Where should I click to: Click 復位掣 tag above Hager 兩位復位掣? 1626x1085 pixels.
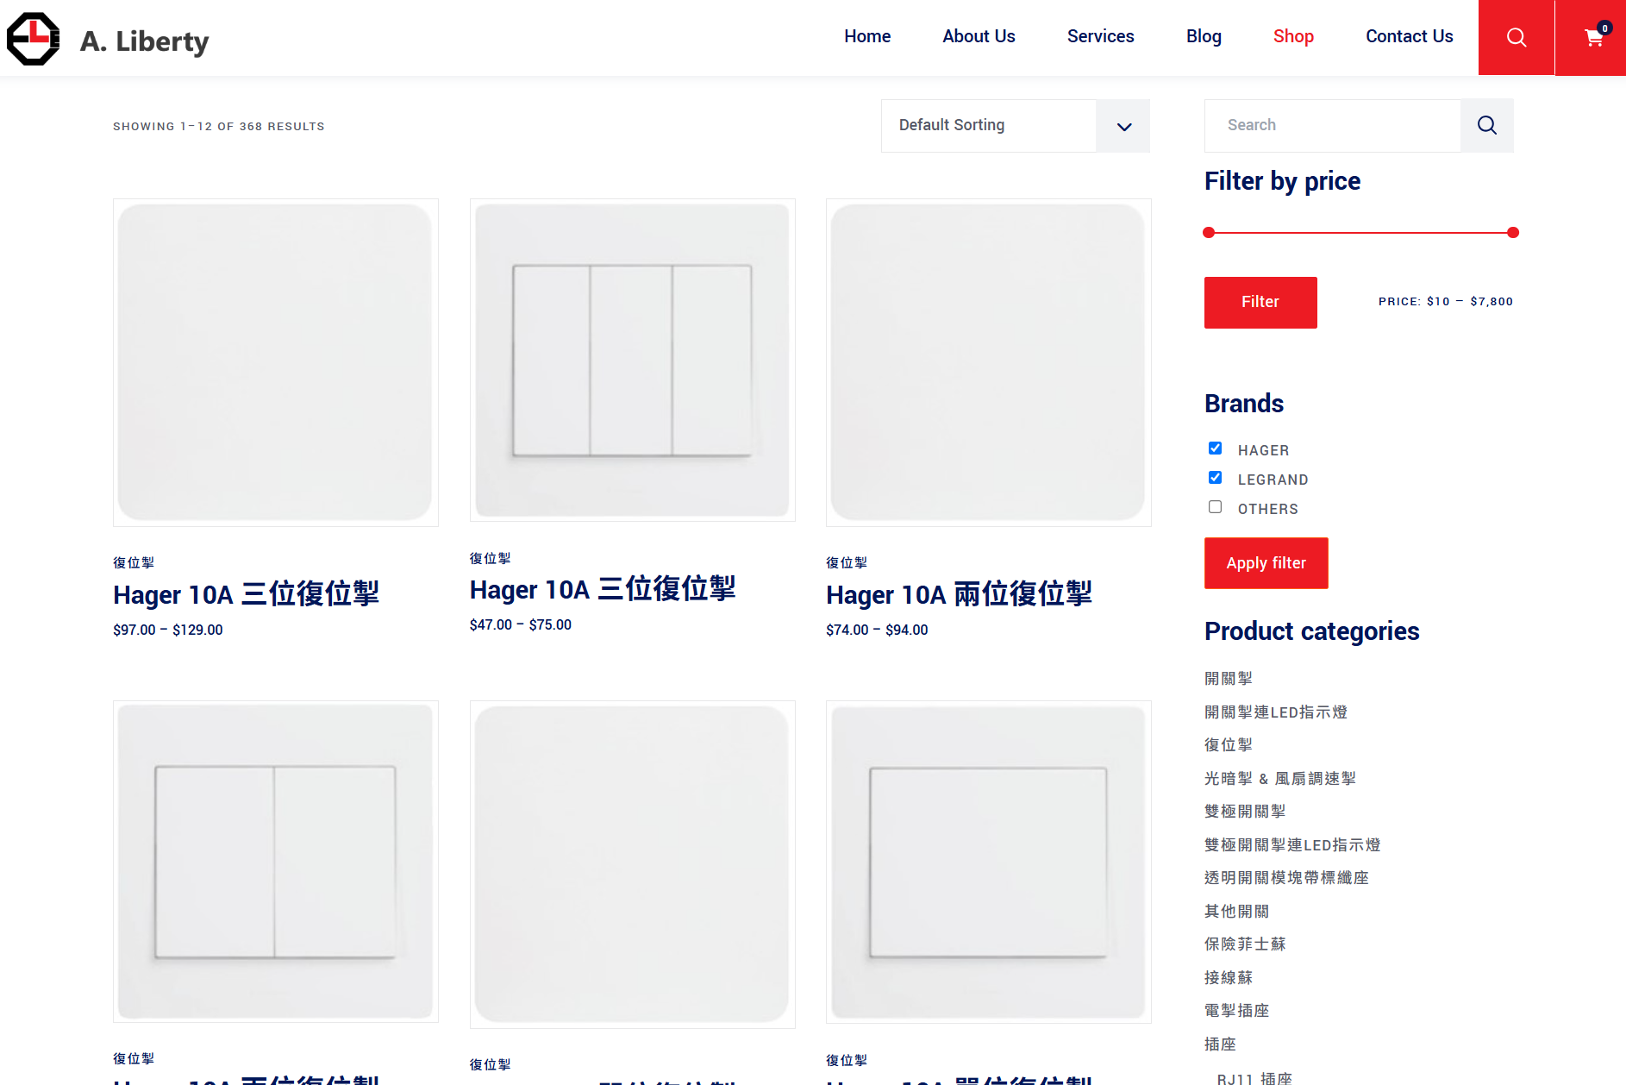tap(847, 562)
